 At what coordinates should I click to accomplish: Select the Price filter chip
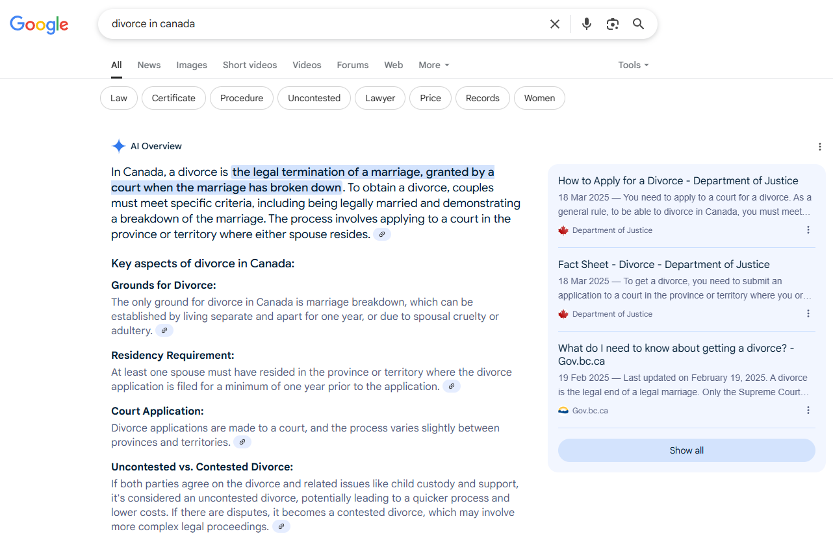pos(430,98)
